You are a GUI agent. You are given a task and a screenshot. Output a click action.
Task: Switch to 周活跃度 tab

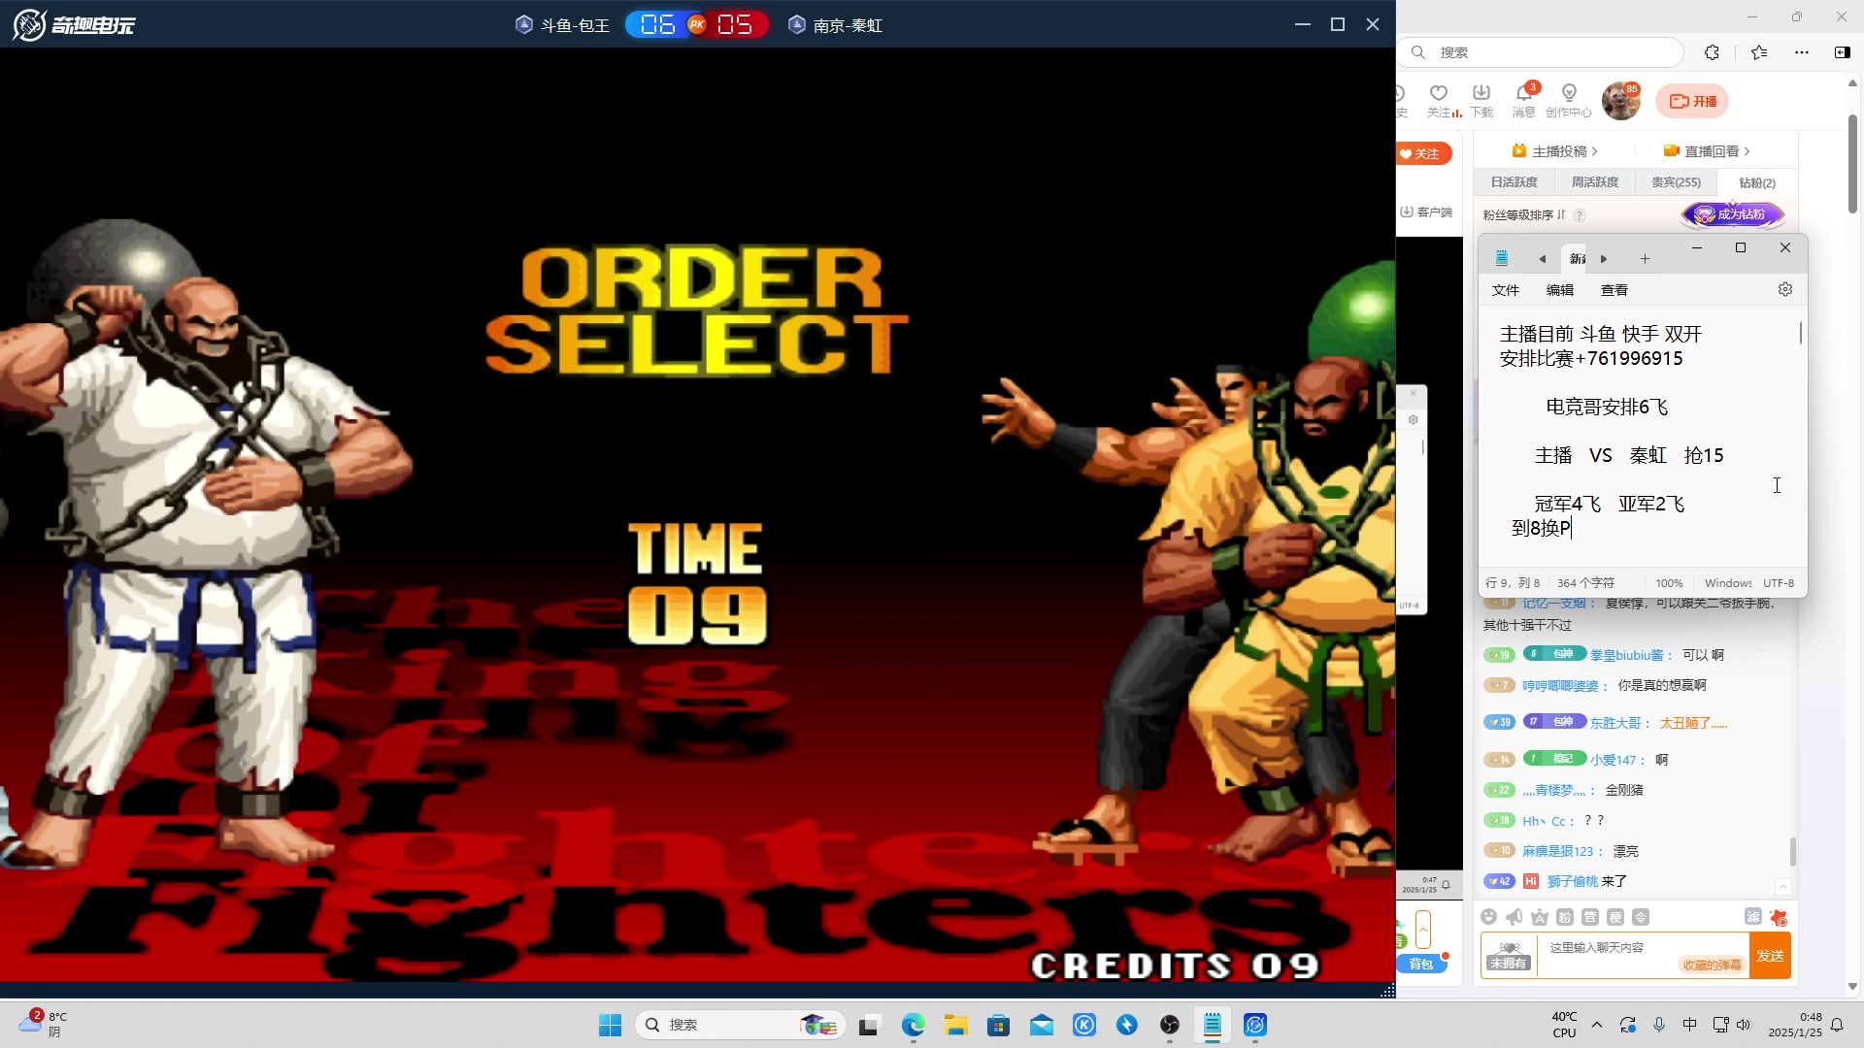pyautogui.click(x=1594, y=182)
